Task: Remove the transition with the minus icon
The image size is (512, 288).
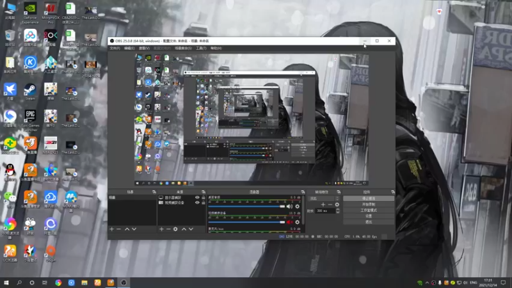Action: coord(330,204)
